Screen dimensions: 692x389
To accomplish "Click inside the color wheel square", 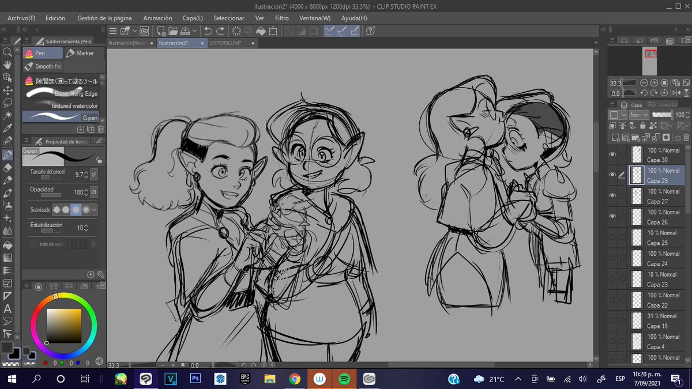I will coord(63,327).
